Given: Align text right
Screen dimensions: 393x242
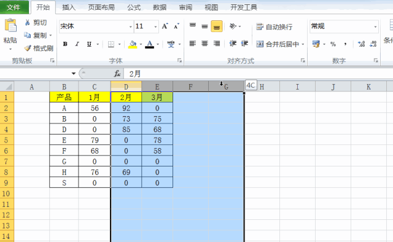Looking at the screenshot, I should point(217,44).
